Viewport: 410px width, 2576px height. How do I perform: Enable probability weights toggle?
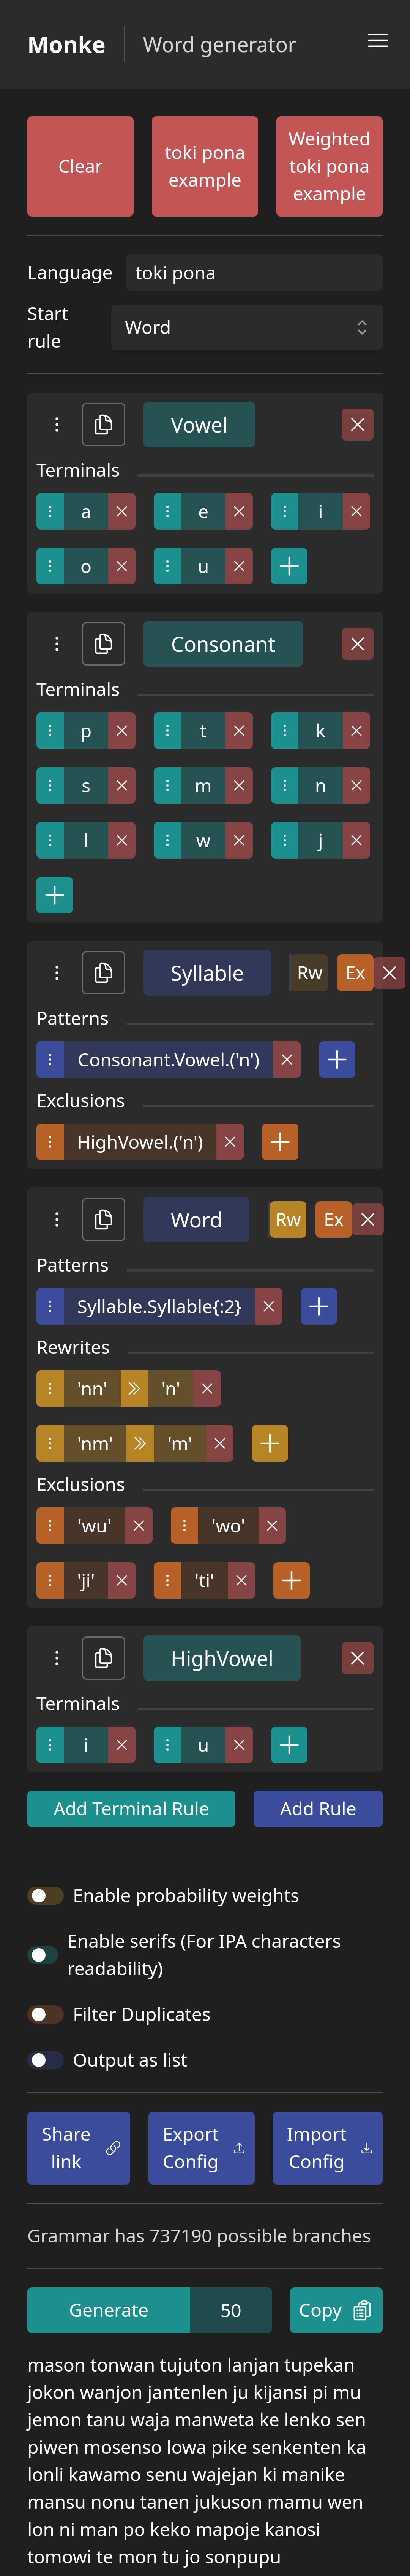[x=46, y=1896]
